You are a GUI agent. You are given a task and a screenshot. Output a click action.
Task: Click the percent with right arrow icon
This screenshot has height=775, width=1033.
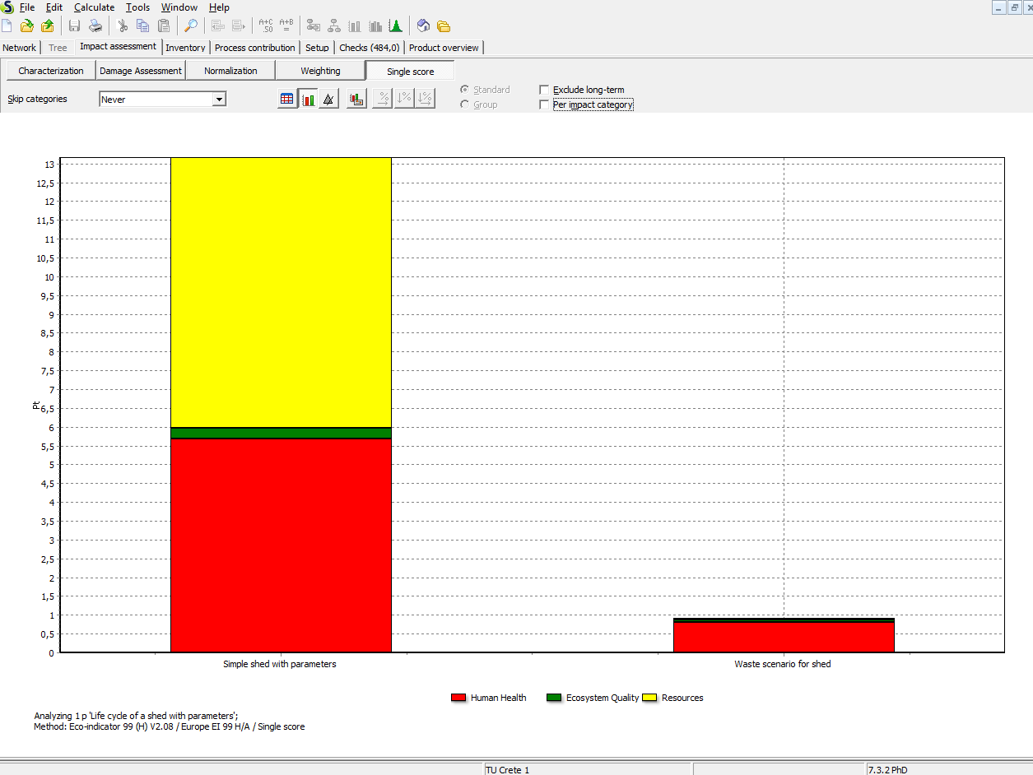click(x=383, y=99)
